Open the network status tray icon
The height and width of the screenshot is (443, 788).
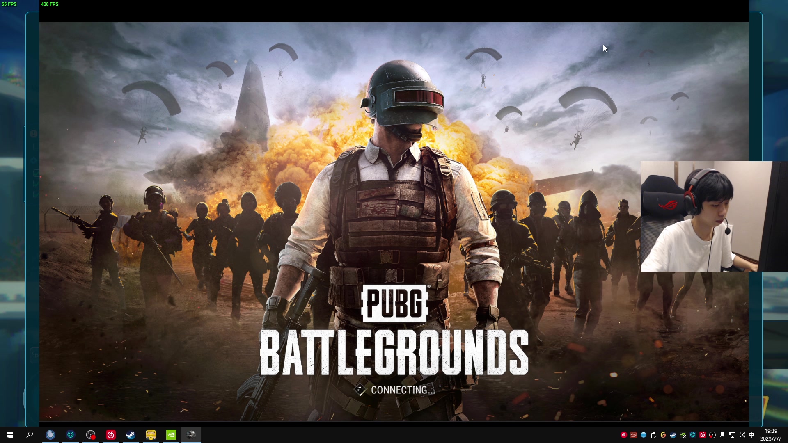(x=732, y=435)
